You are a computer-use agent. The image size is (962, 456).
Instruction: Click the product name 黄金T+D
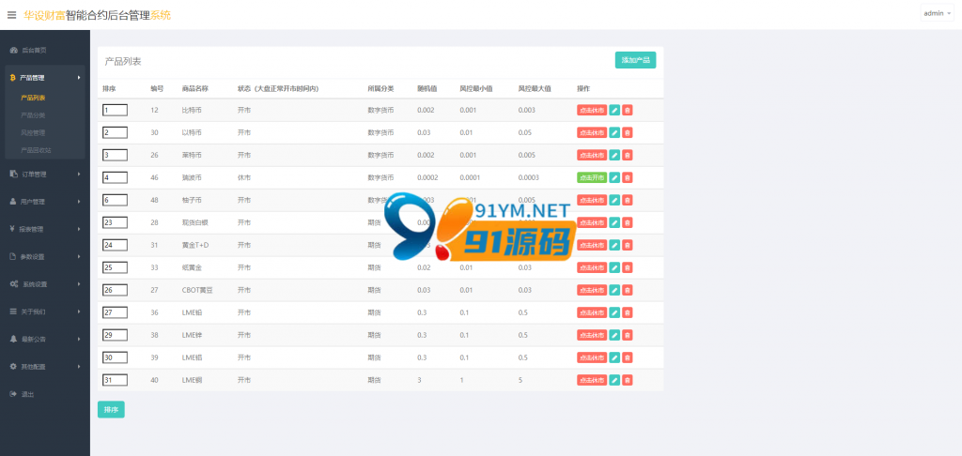pos(195,245)
